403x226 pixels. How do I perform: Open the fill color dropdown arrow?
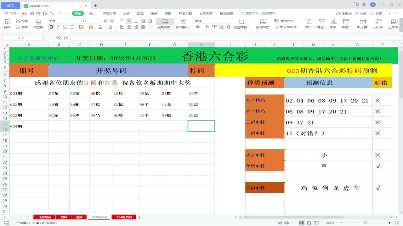click(x=95, y=27)
